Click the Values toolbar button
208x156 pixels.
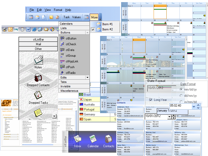tap(76, 17)
